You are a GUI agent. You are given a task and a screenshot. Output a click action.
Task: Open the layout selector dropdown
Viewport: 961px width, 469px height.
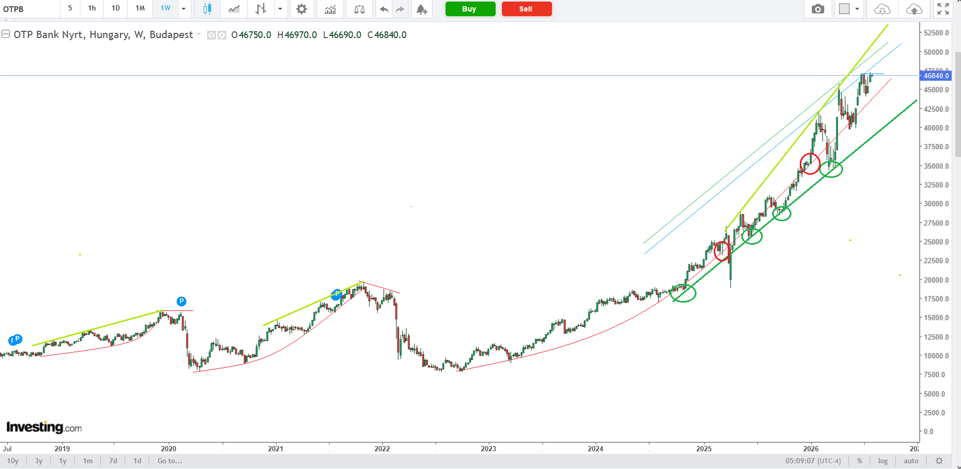(x=849, y=9)
